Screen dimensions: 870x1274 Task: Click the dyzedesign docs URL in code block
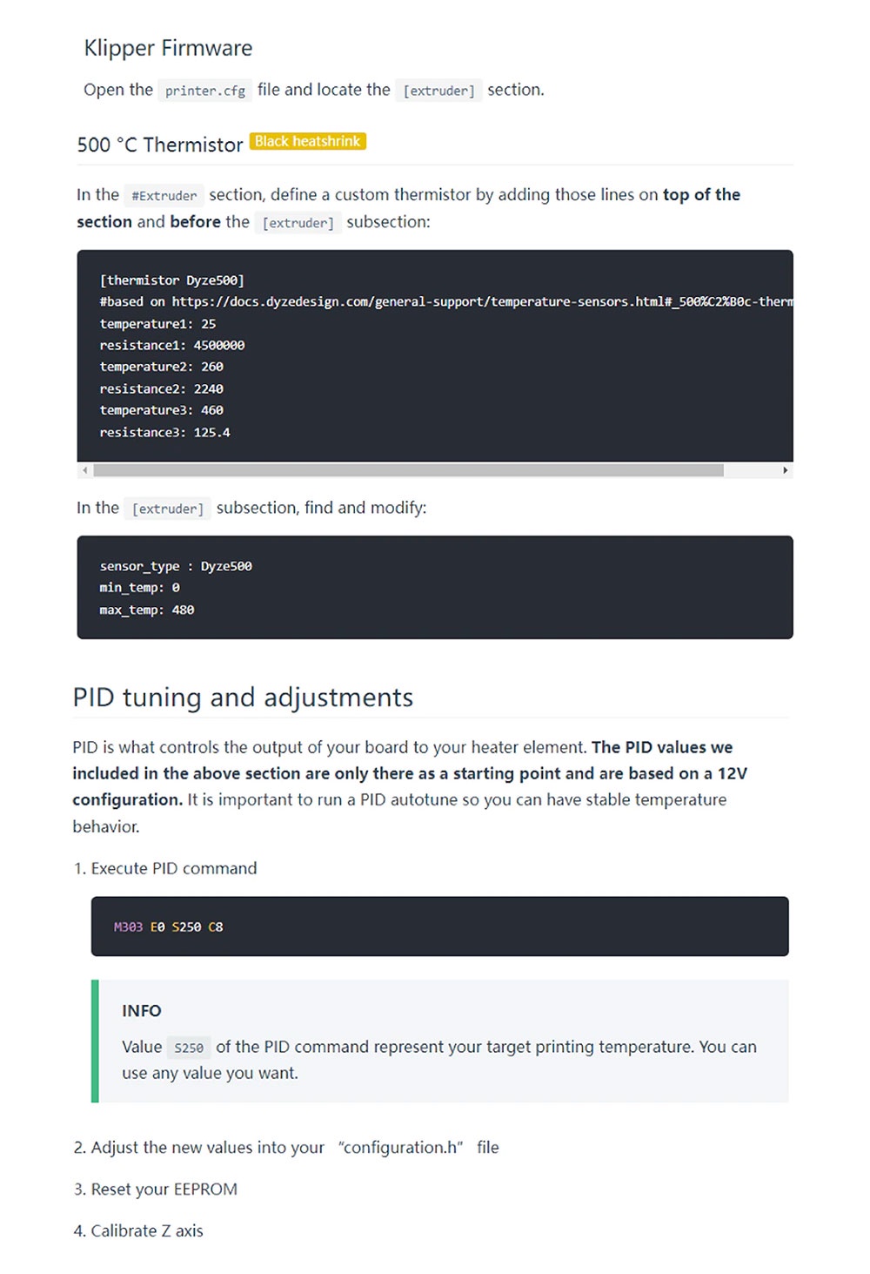[x=482, y=301]
